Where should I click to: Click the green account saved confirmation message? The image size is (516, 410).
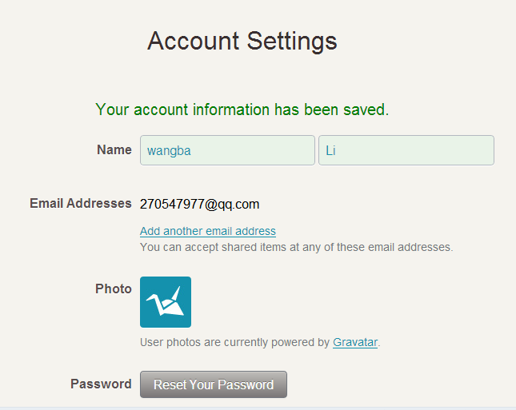(242, 109)
